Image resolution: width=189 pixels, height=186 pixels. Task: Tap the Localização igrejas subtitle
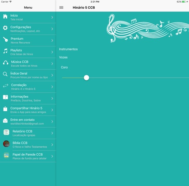(x=24, y=135)
